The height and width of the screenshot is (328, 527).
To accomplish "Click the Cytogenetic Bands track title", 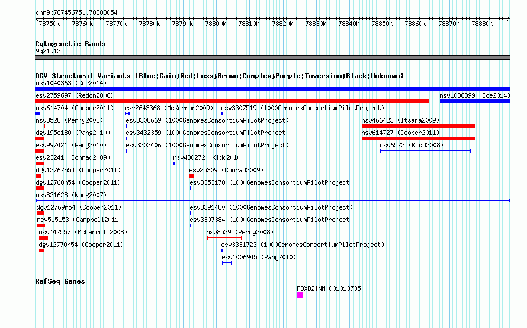I will (70, 44).
